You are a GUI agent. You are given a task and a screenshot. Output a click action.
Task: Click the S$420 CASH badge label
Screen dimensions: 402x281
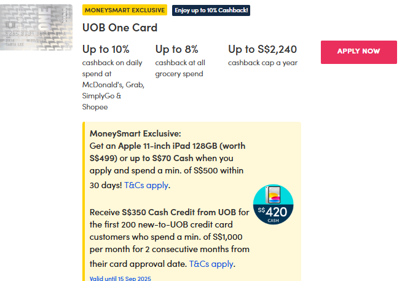pos(273,212)
